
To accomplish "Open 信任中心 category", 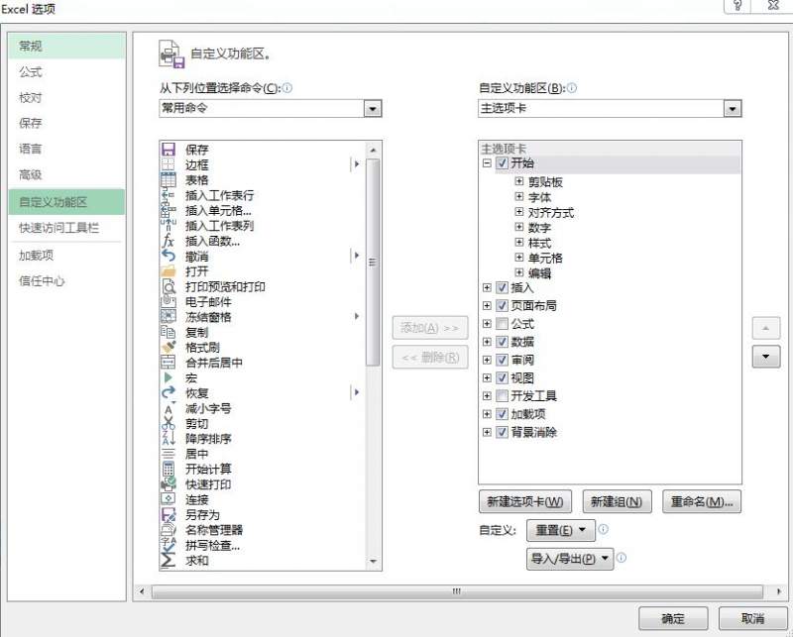I will click(66, 281).
